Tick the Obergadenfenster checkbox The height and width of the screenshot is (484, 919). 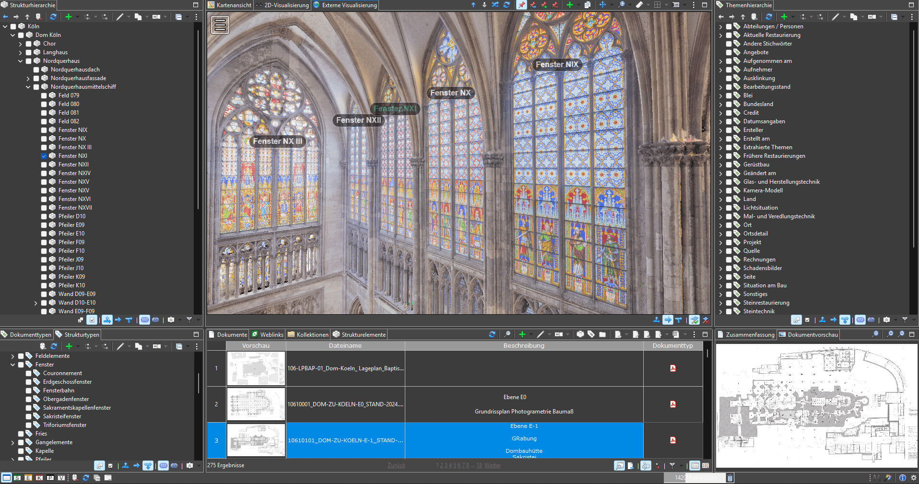pos(29,399)
